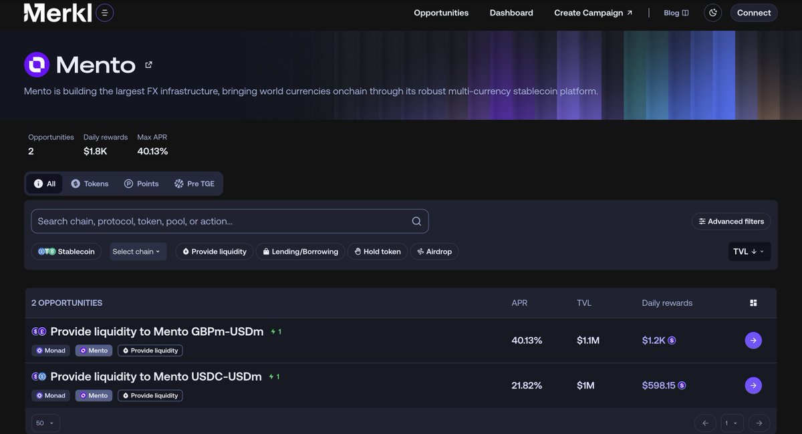The width and height of the screenshot is (802, 434).
Task: Sort by APR column header
Action: click(x=519, y=303)
